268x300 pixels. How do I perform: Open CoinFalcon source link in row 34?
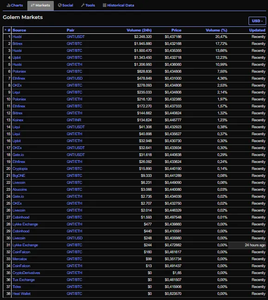(x=21, y=266)
